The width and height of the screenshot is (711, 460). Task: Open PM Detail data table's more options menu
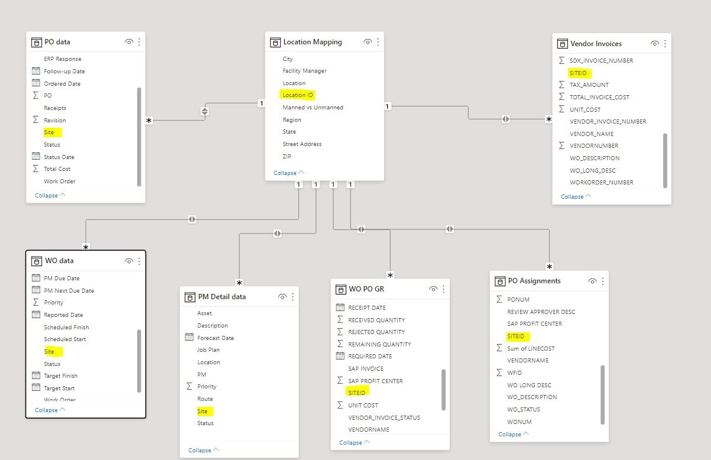pos(293,297)
